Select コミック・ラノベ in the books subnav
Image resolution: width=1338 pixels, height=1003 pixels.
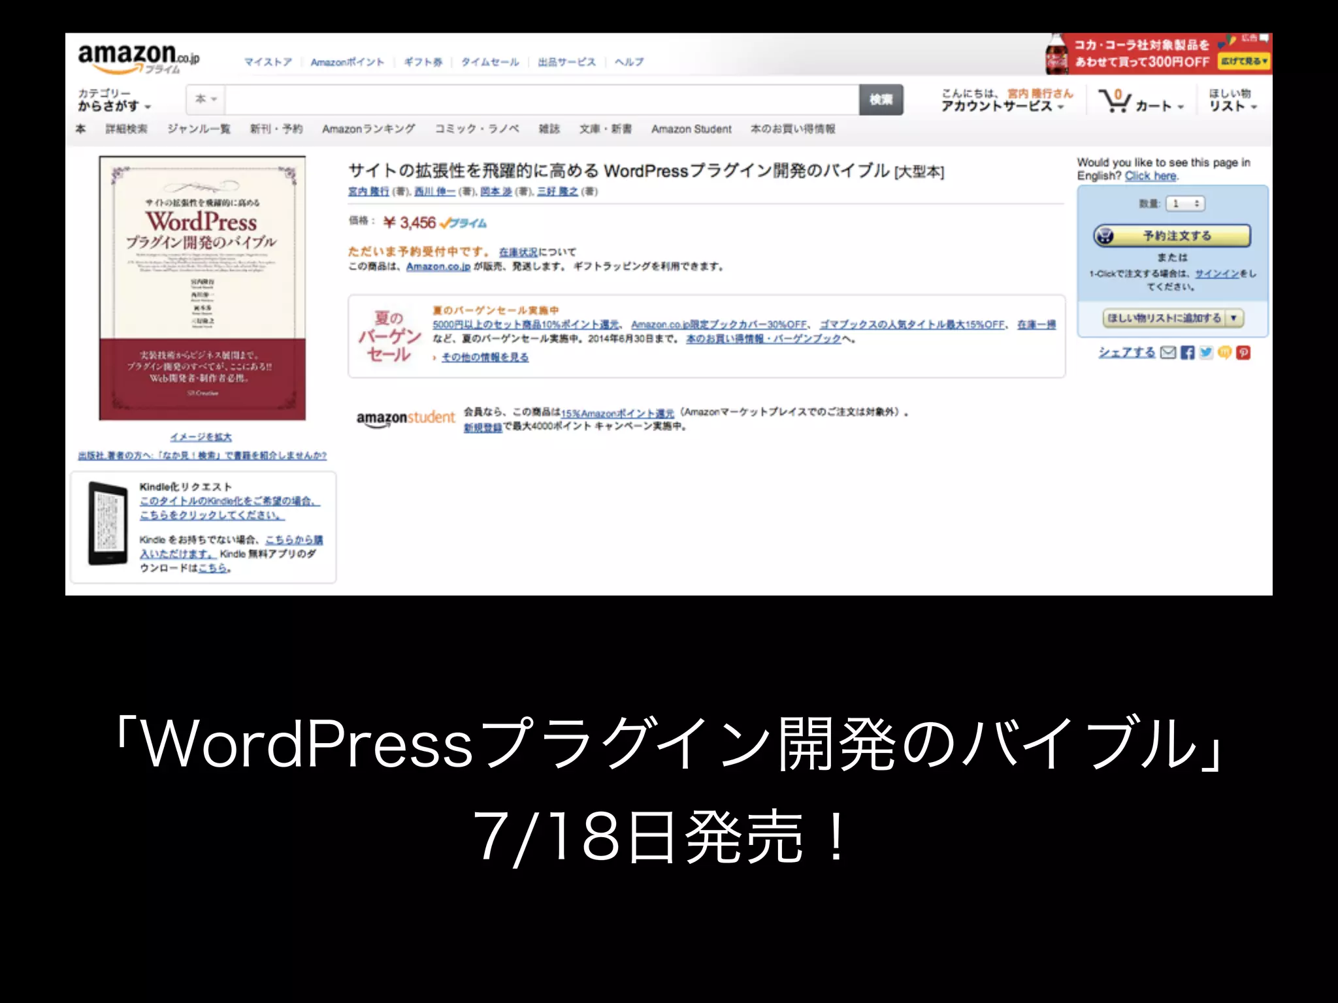477,129
